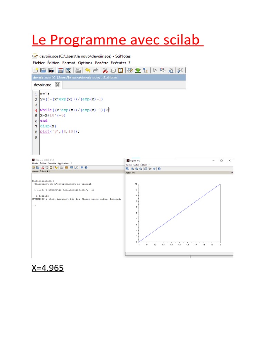Open the Contrôle menu in Scilab console

(52, 164)
